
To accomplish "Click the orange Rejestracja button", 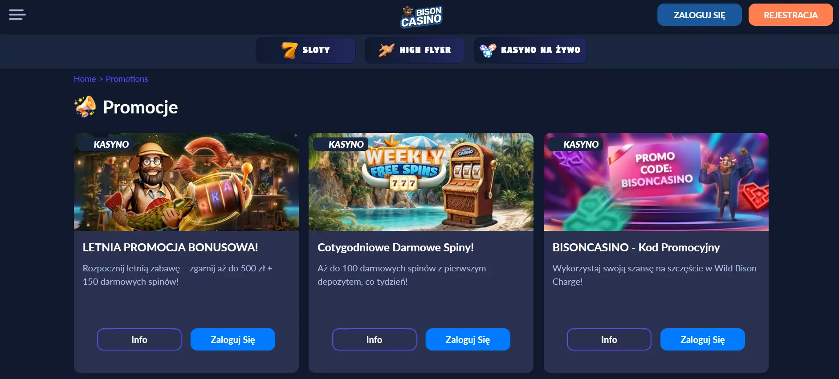I will click(x=790, y=15).
